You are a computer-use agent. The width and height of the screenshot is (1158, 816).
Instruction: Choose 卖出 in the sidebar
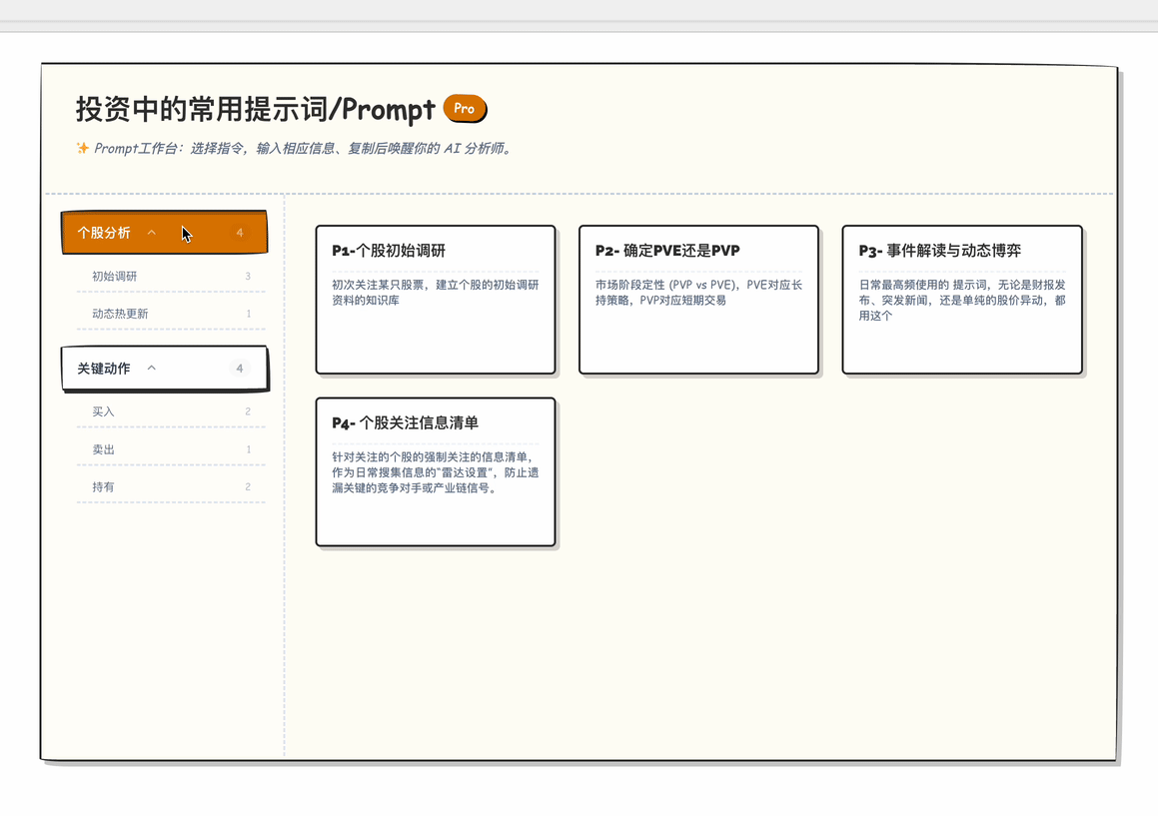point(103,449)
